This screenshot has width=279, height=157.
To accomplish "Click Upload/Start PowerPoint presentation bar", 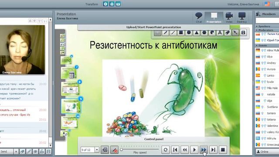I will click(153, 27).
